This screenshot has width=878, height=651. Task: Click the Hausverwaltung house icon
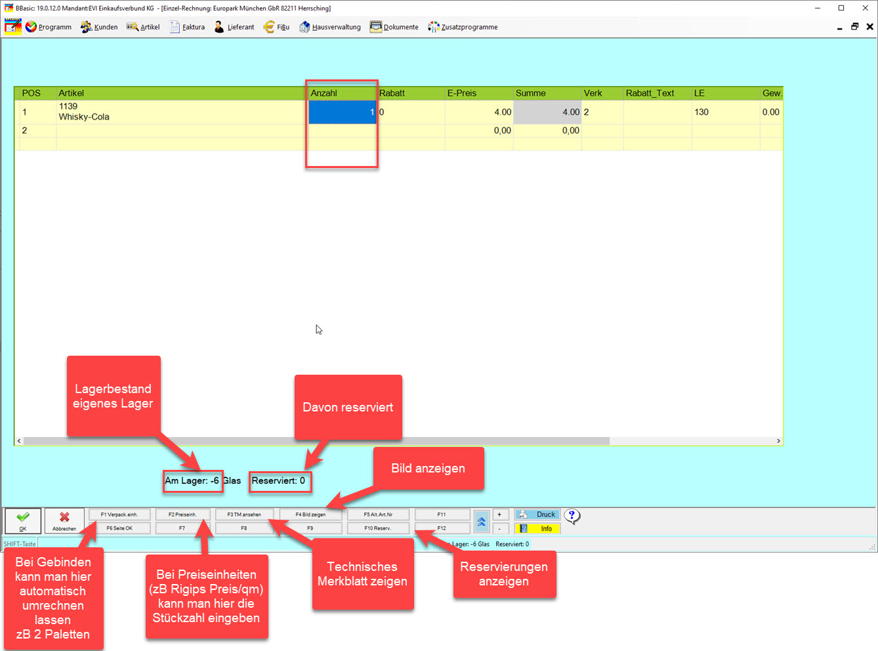coord(304,27)
